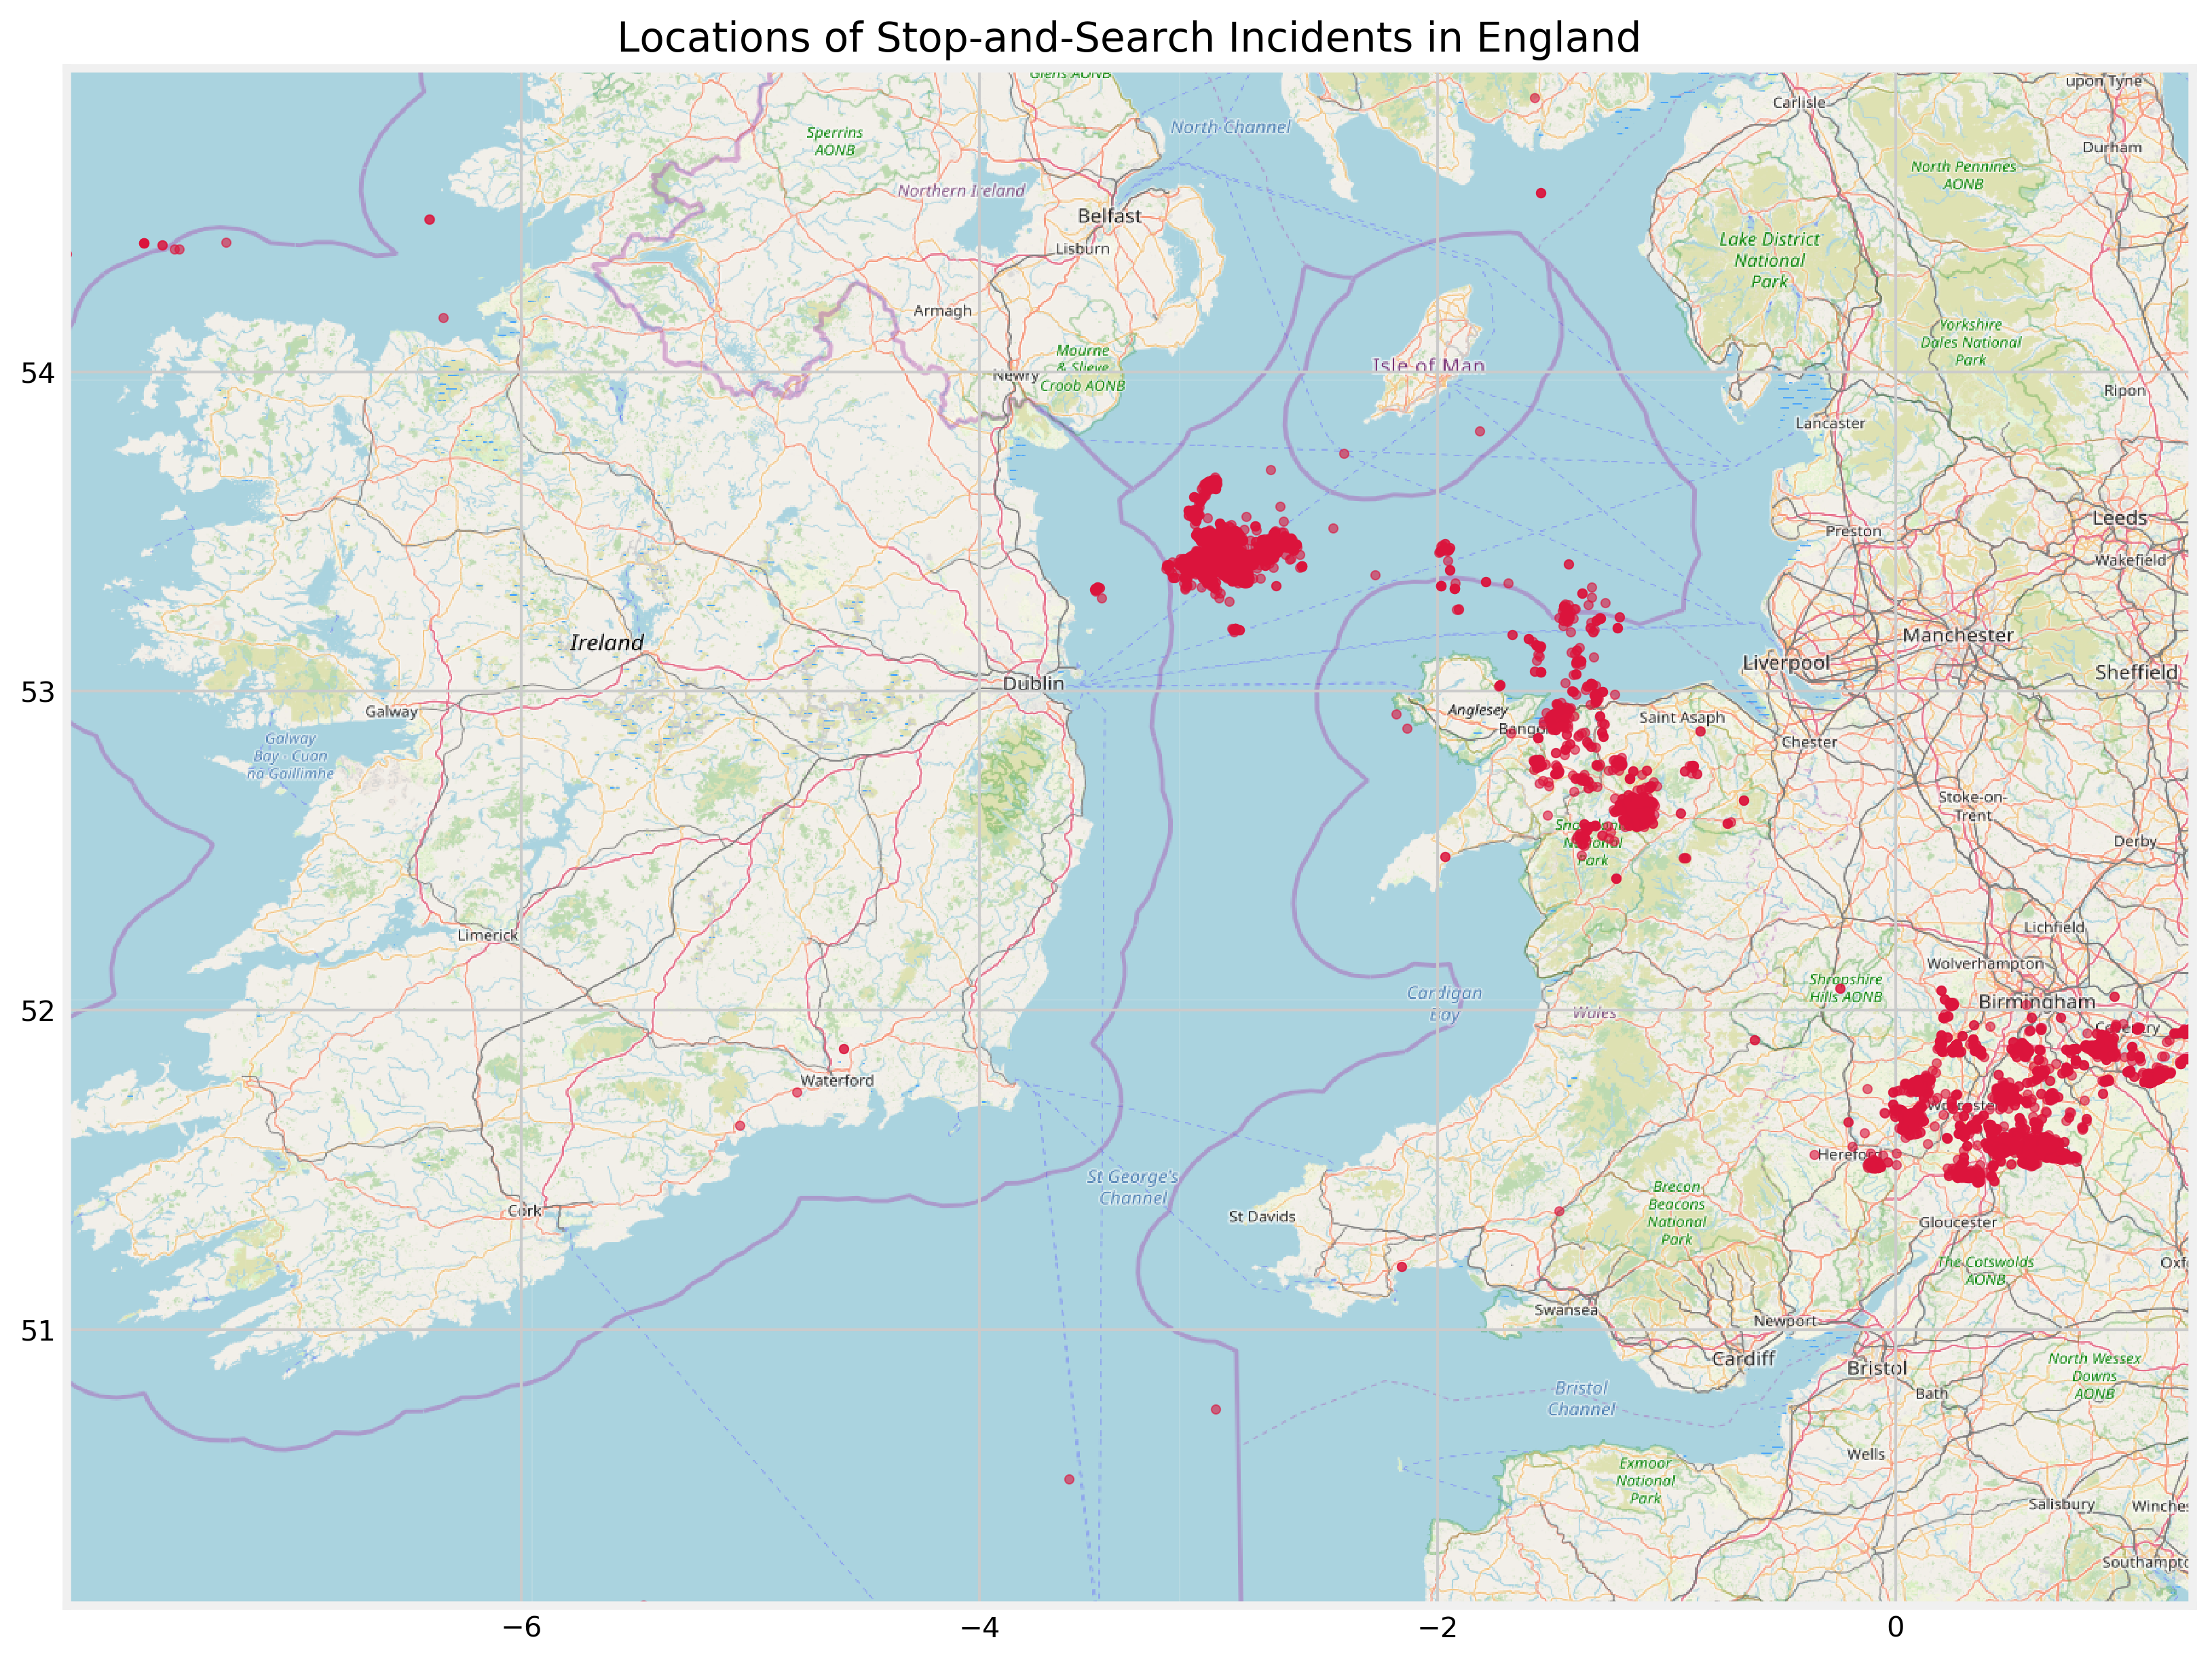Select the Derby map label

pos(2135,841)
